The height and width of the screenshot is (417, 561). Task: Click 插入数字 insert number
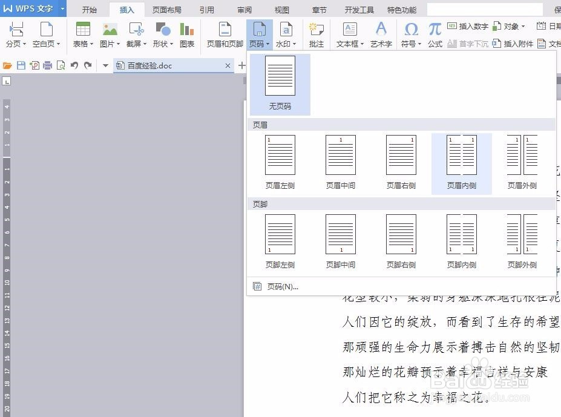tap(468, 26)
